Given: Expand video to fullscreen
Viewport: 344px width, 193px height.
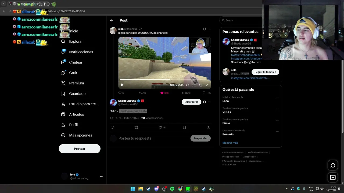Looking at the screenshot, I should [x=207, y=85].
